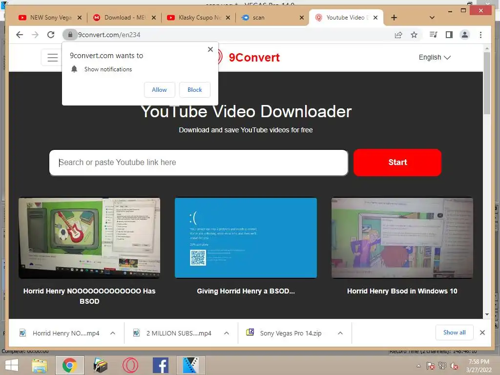Click the address bar URL 9convert.com/en234
This screenshot has height=375, width=500.
coord(109,35)
